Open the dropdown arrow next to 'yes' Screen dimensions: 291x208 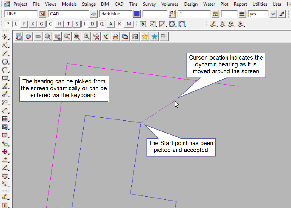[x=273, y=14]
